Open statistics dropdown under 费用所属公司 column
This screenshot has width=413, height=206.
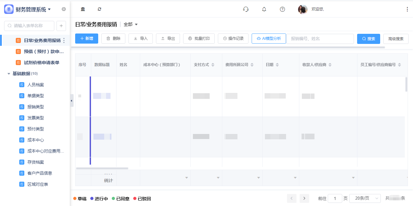click(x=258, y=178)
